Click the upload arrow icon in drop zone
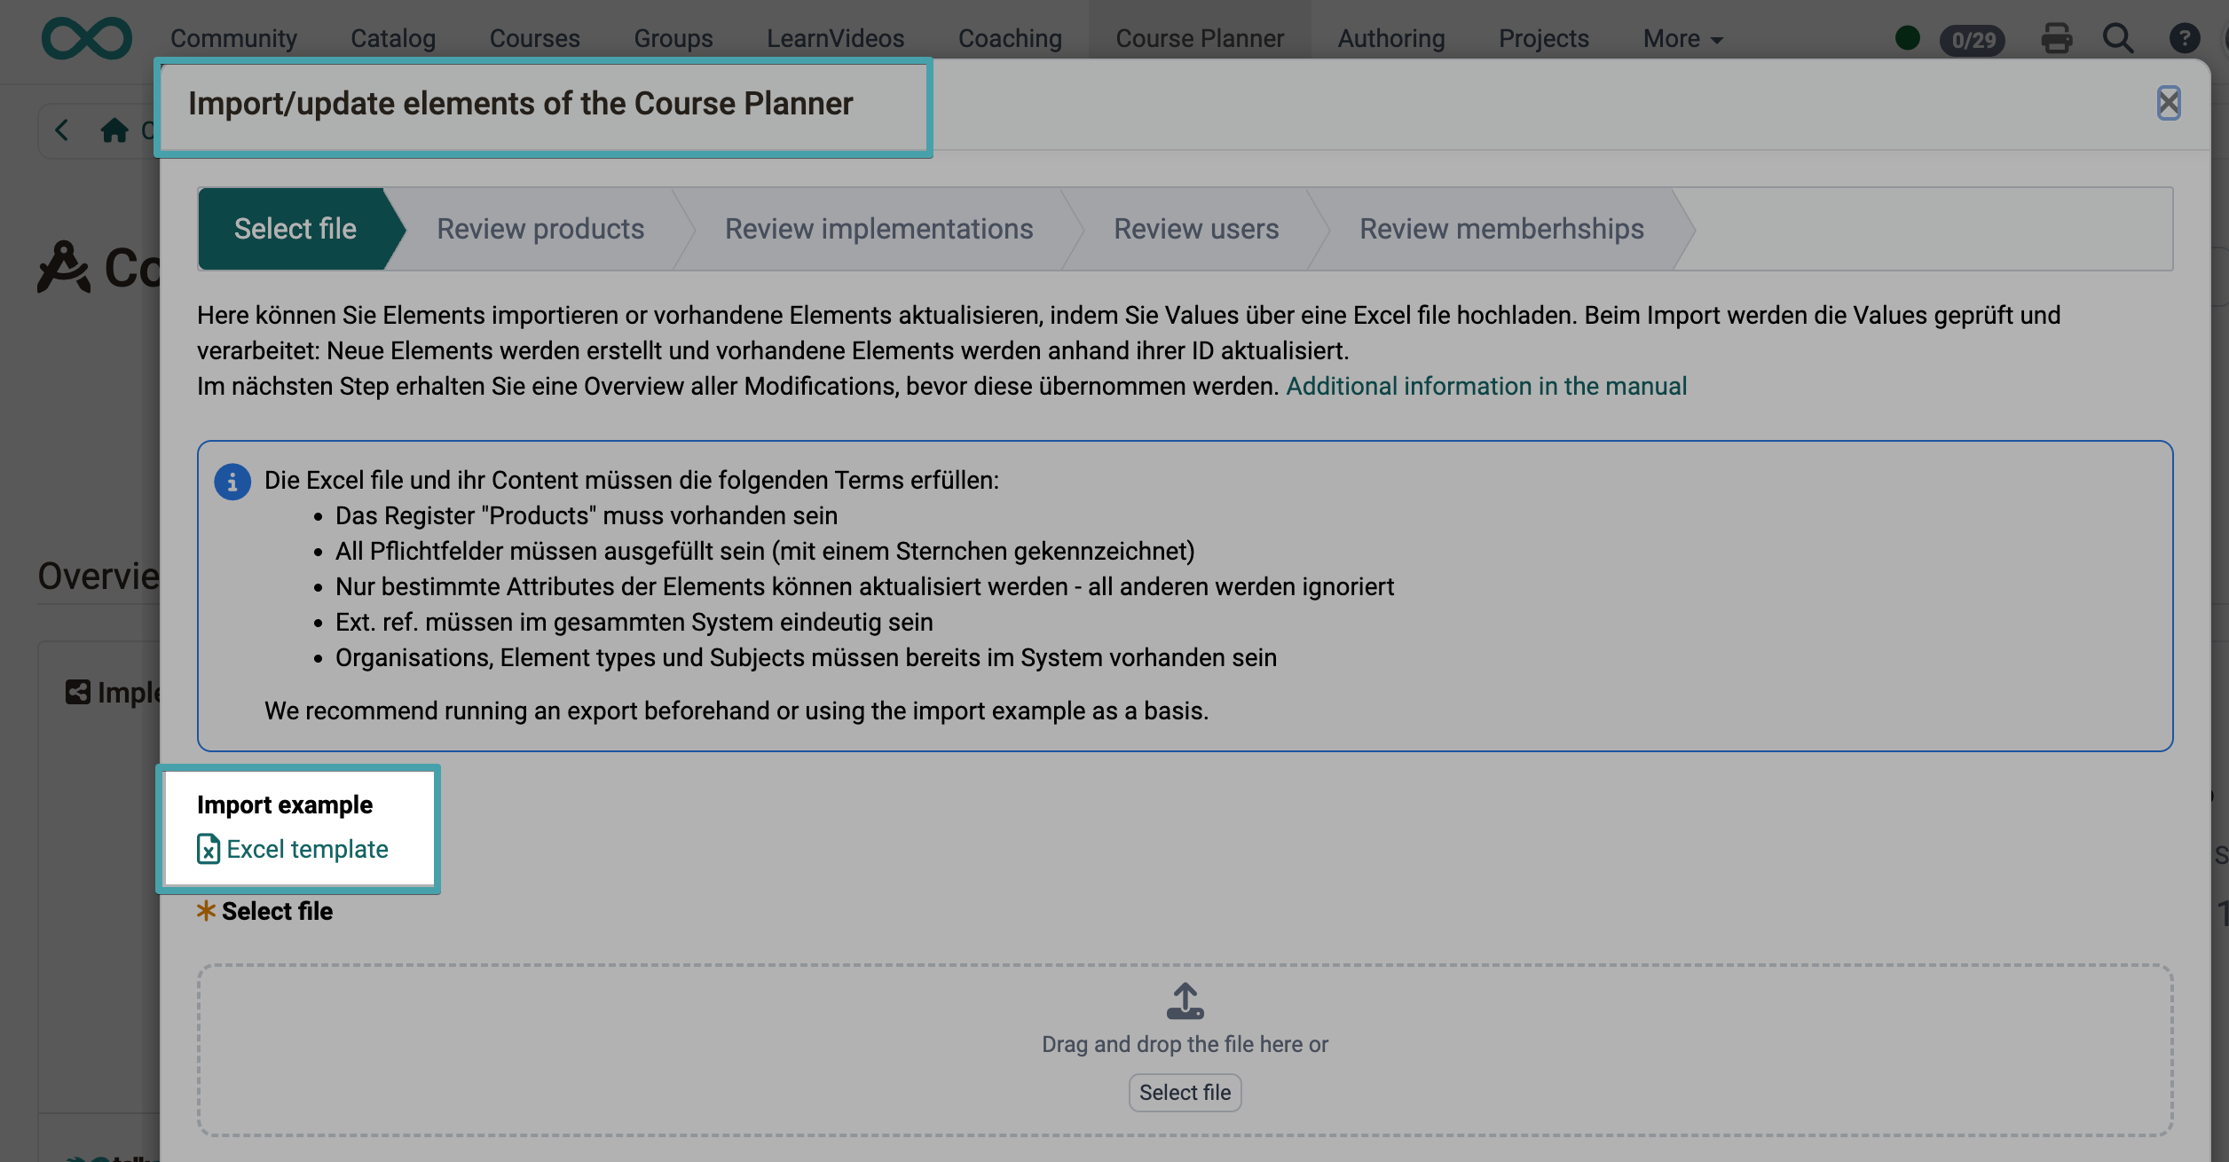 tap(1185, 1001)
